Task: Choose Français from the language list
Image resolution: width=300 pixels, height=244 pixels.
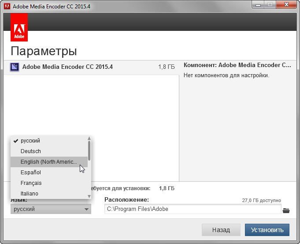Action: (x=49, y=183)
